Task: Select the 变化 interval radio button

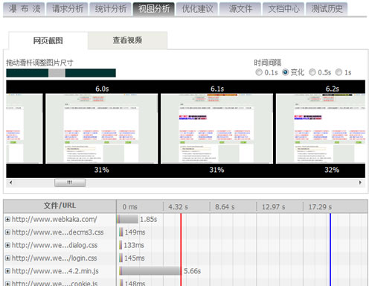Action: [286, 72]
